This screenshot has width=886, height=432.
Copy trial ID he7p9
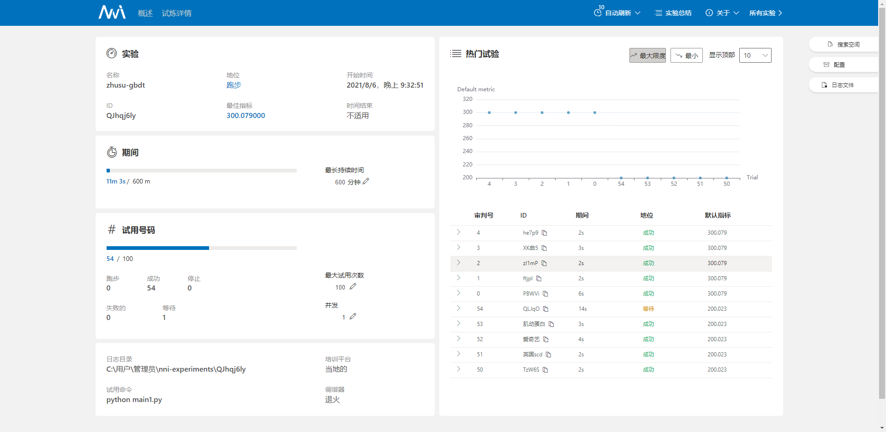pos(545,233)
